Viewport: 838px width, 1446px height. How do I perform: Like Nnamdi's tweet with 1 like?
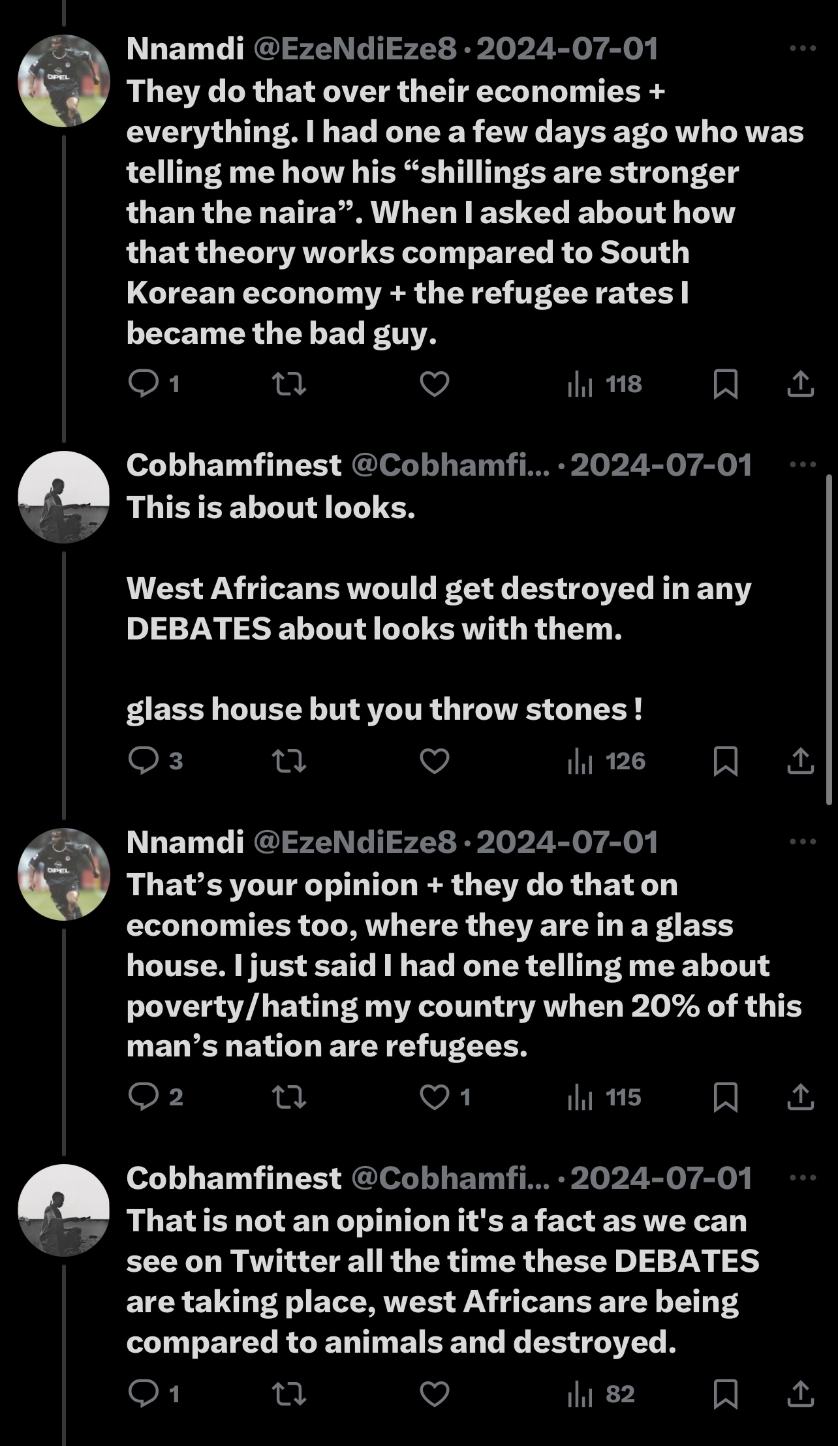[x=434, y=1098]
